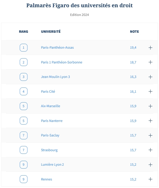Image resolution: width=159 pixels, height=188 pixels.
Task: Click the Strasbourg university name
Action: tap(49, 150)
